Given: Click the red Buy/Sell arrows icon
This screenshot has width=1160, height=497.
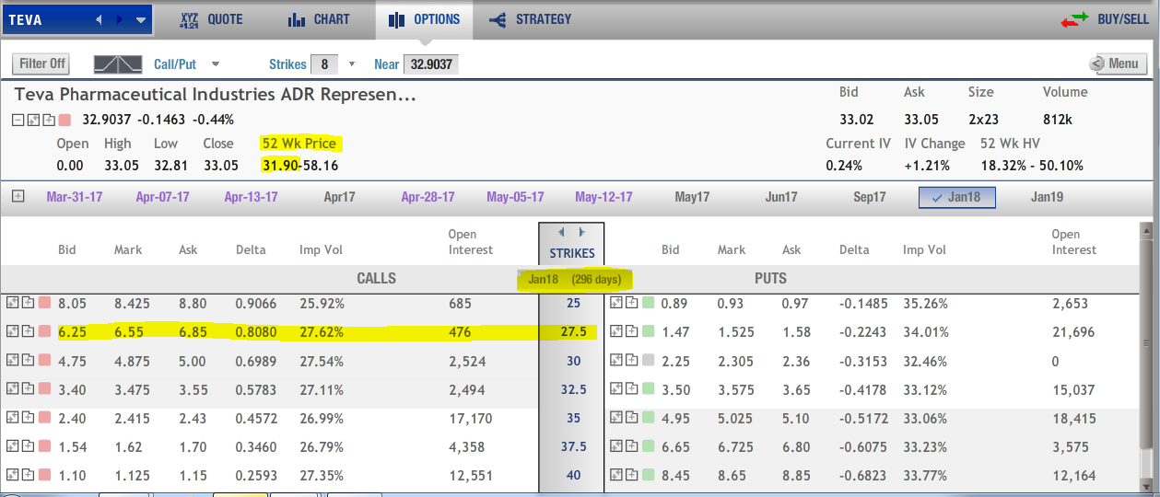Looking at the screenshot, I should click(x=1074, y=20).
